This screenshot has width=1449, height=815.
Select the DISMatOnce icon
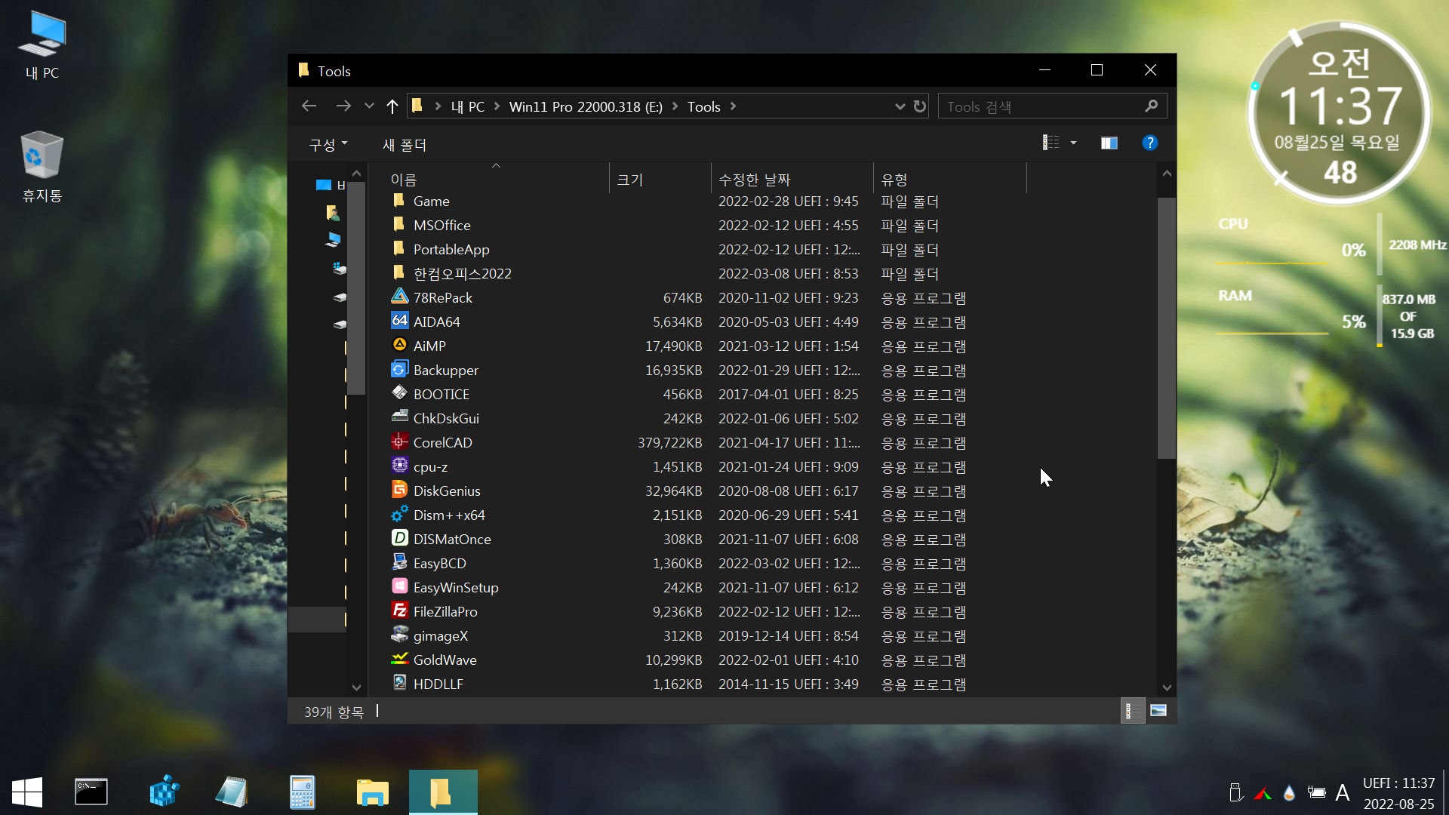[x=399, y=538]
